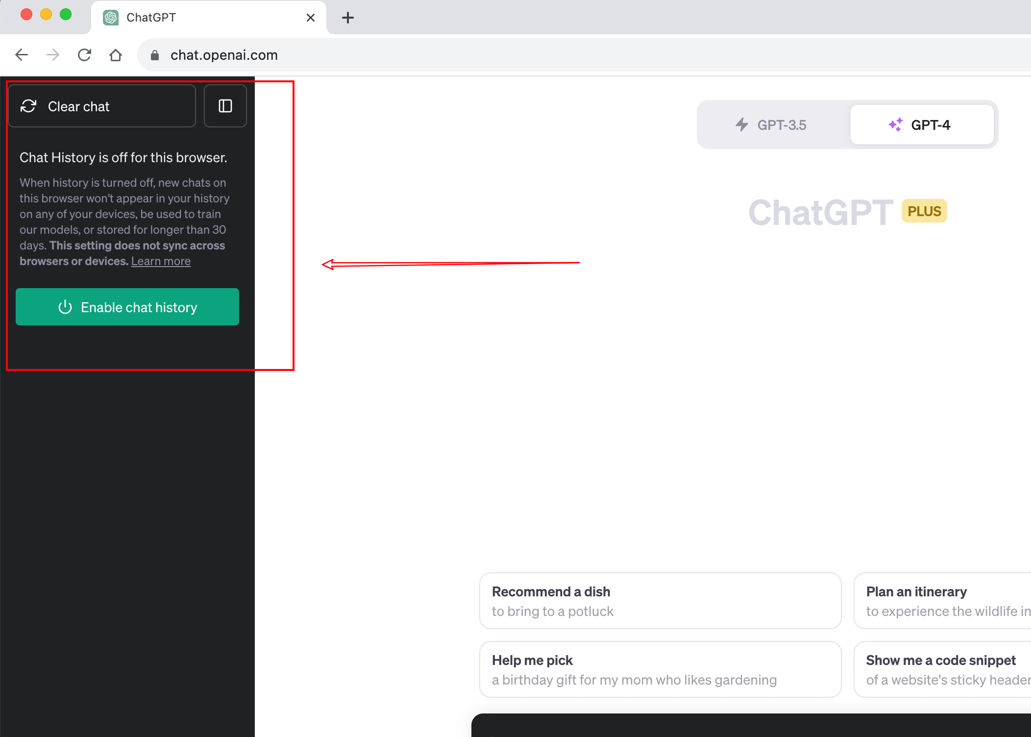Screen dimensions: 1031x737
Task: Reload the page with the refresh icon
Action: [x=84, y=55]
